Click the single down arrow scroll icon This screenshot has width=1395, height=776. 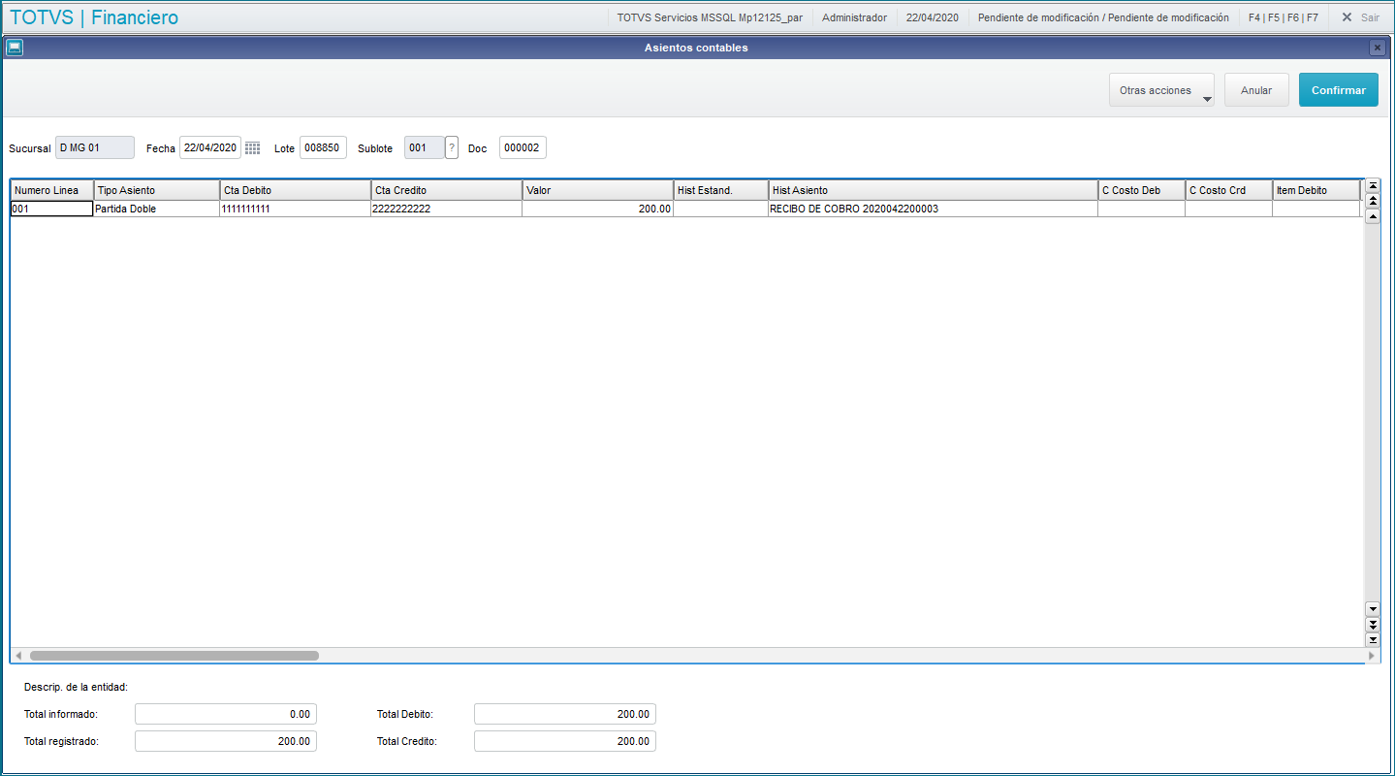[1372, 608]
